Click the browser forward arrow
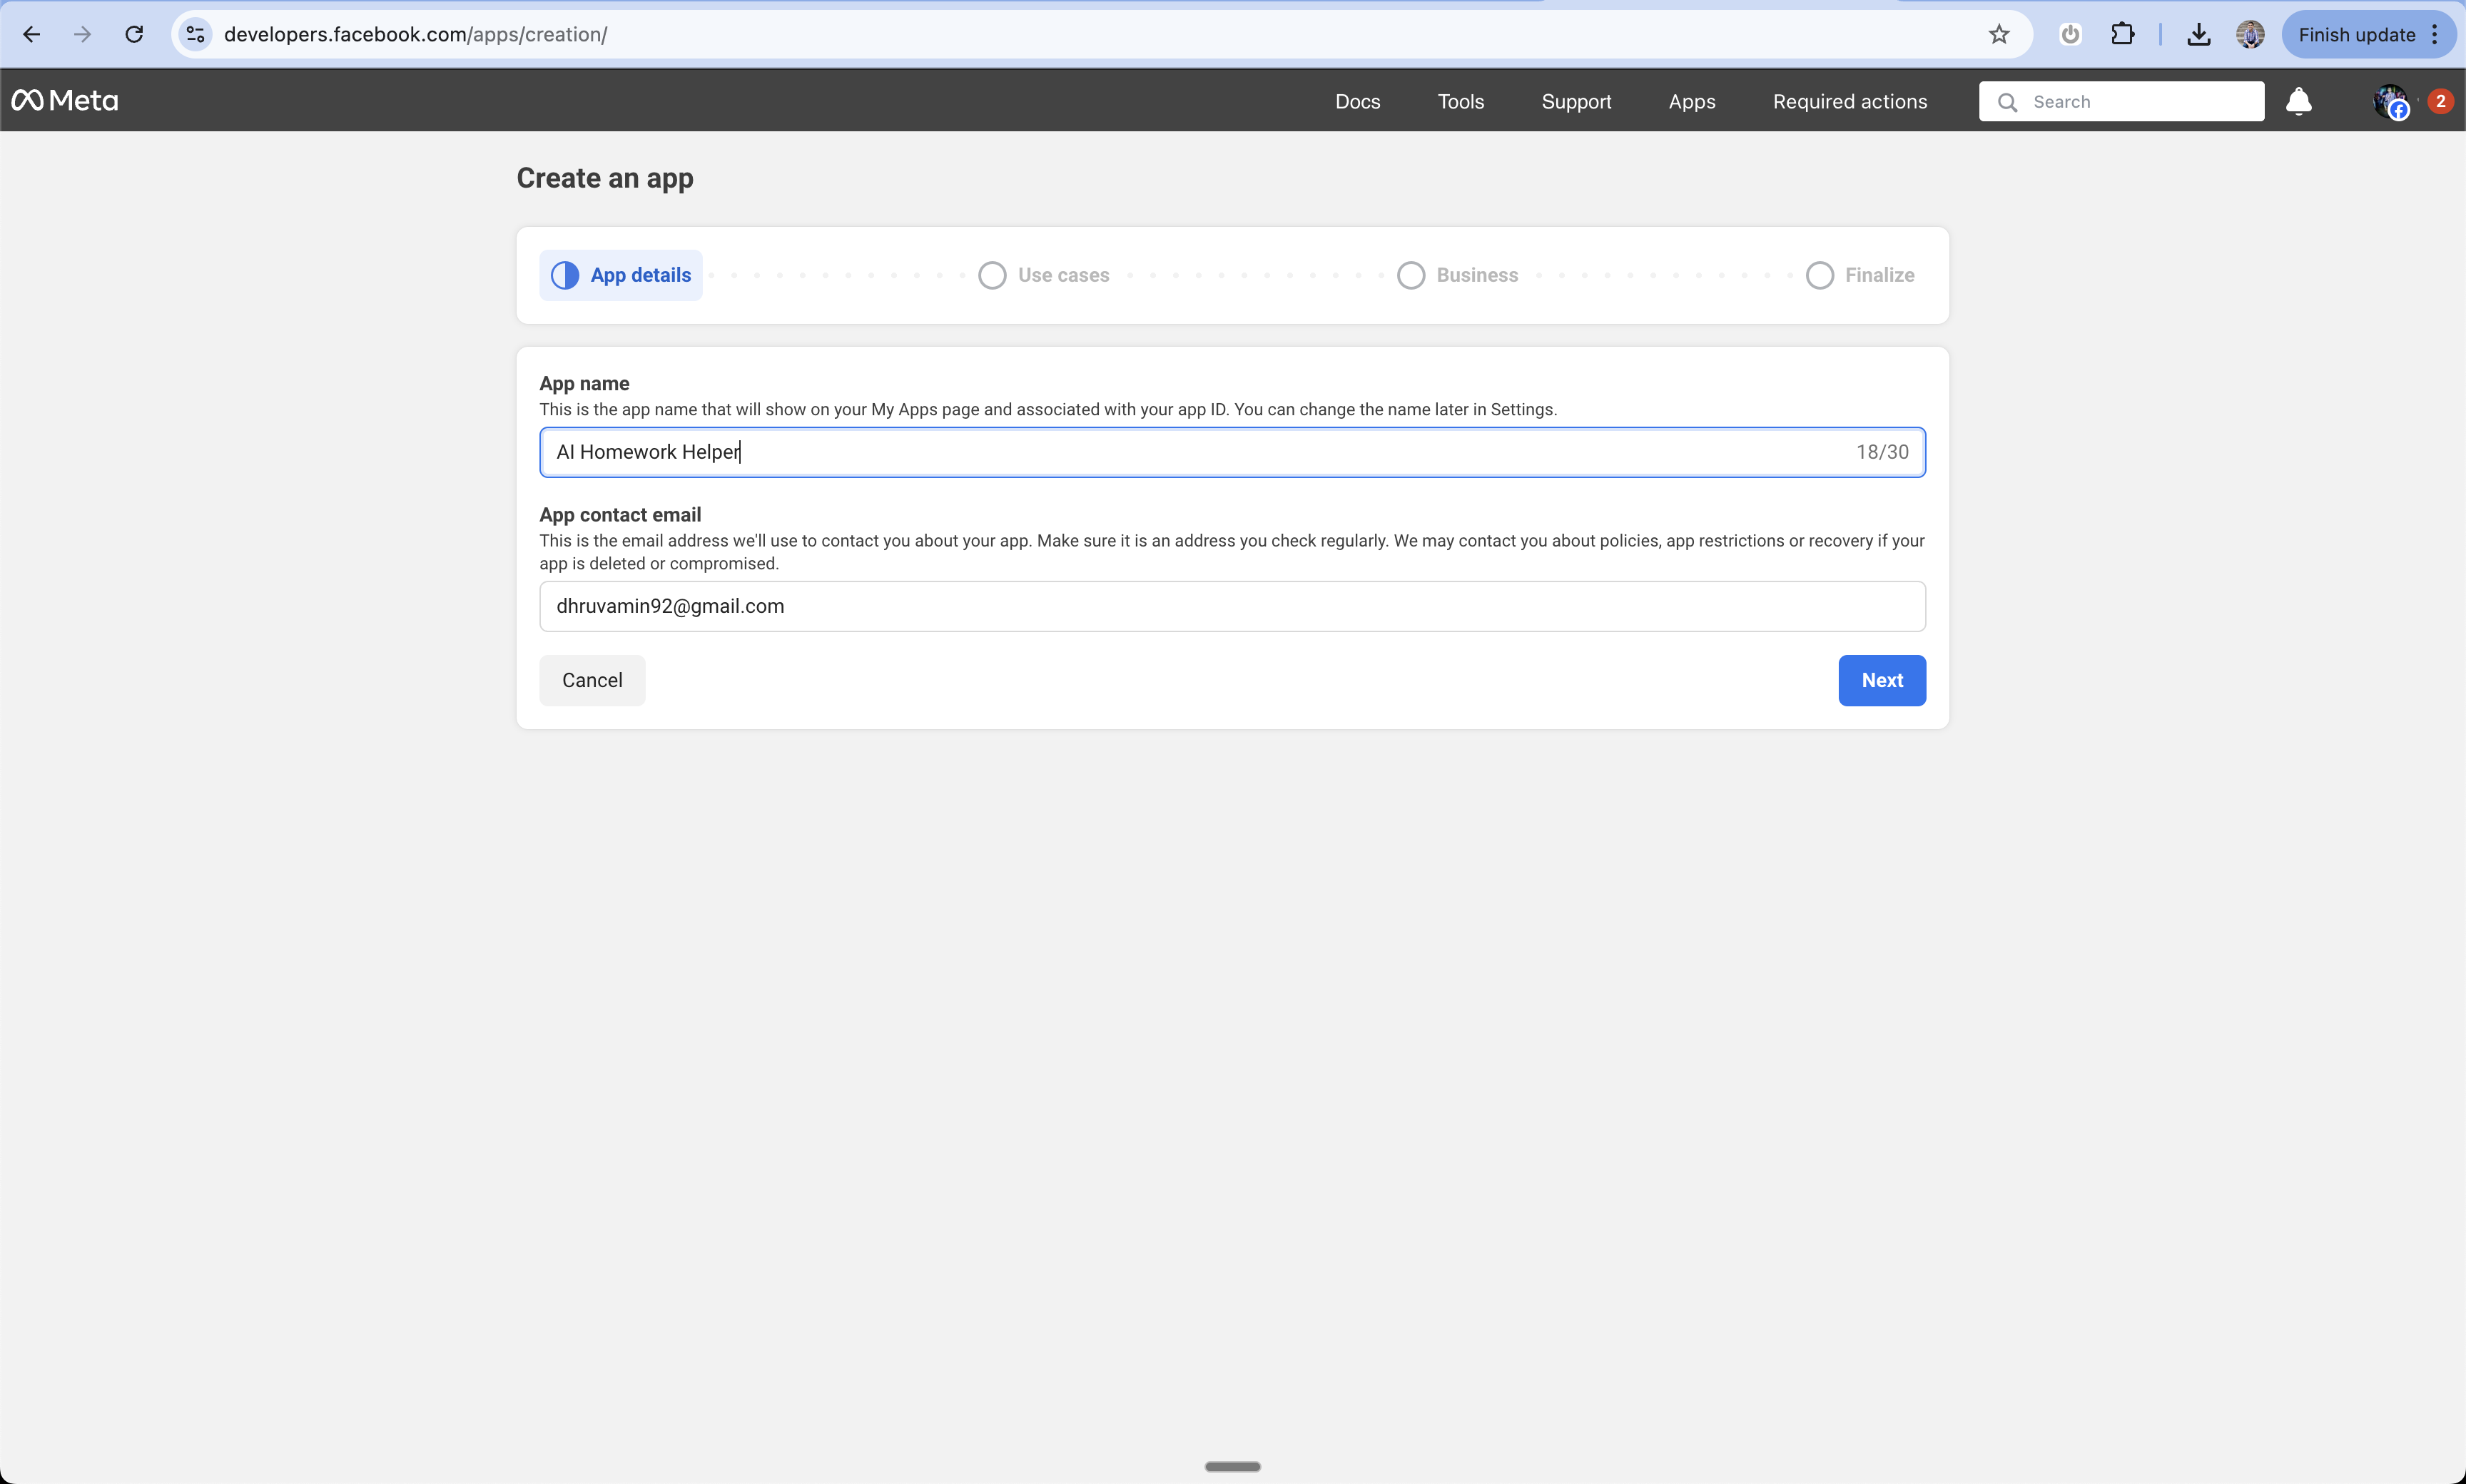Screen dimensions: 2466x1484 (x=83, y=35)
